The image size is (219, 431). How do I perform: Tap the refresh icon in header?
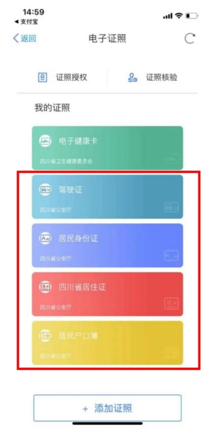coord(190,39)
